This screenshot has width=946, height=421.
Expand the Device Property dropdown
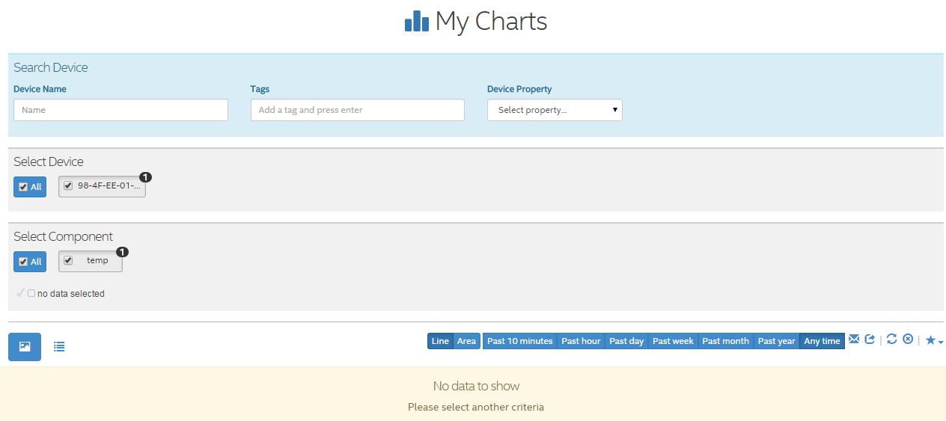click(x=555, y=110)
